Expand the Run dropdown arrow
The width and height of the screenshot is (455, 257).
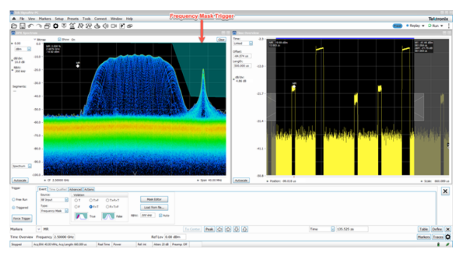(x=442, y=26)
